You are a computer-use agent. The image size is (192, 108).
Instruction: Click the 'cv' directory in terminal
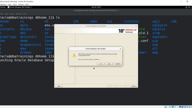22,21
